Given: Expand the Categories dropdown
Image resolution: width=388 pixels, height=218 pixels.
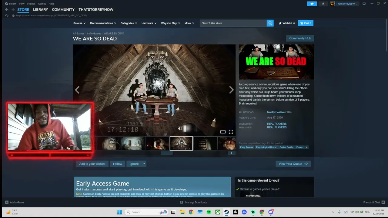Looking at the screenshot, I should coord(129,23).
